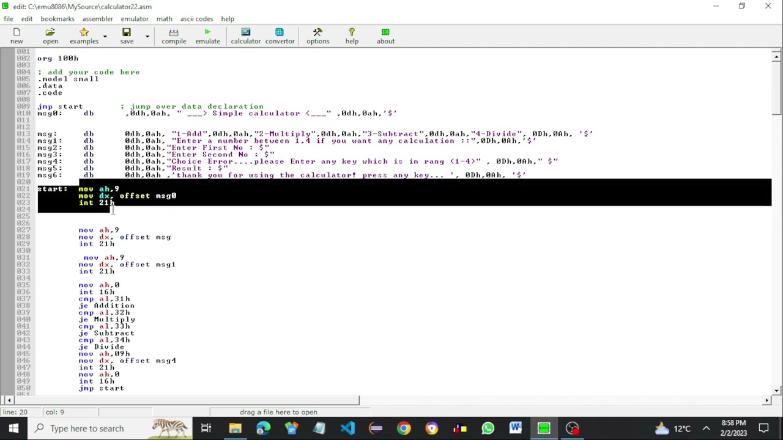Expand the save dropdown arrow

(147, 36)
